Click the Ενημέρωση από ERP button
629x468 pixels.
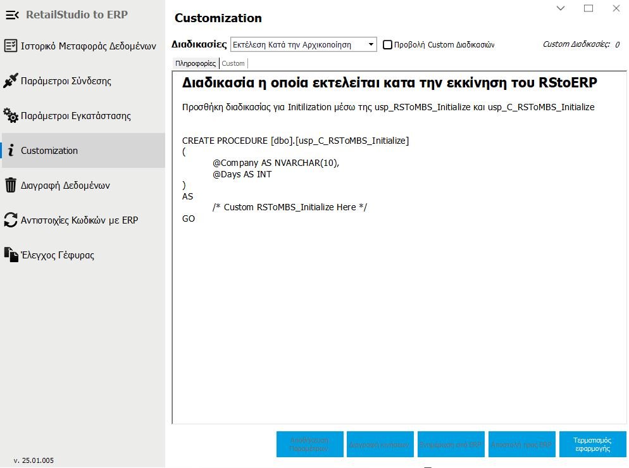[x=451, y=445]
